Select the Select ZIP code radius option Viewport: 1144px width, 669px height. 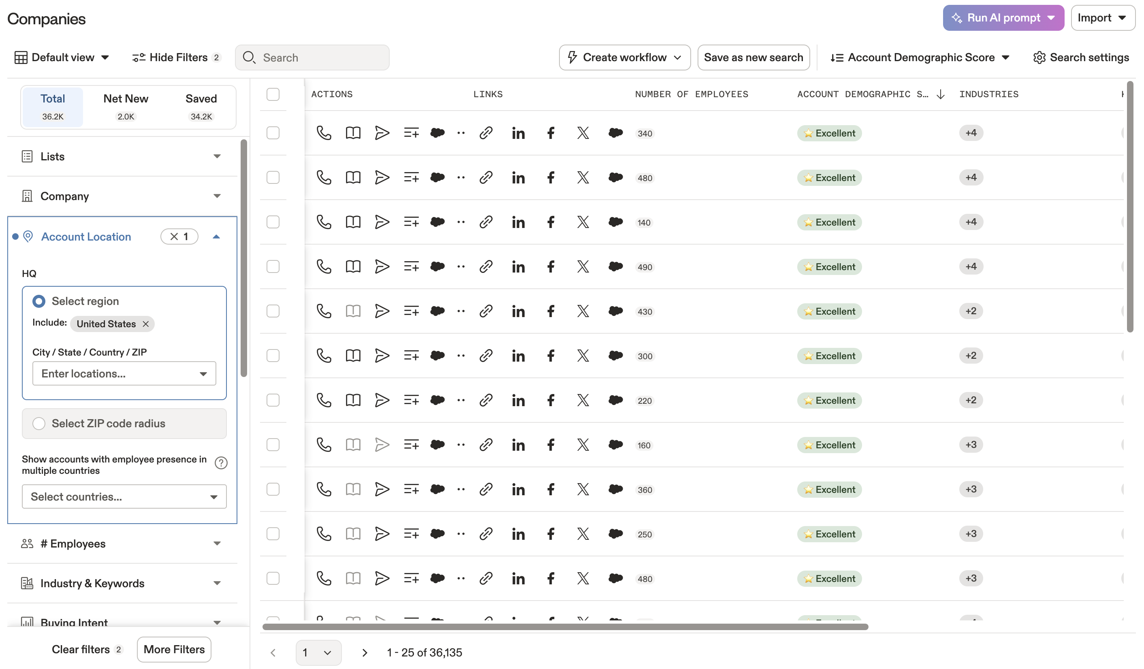coord(39,424)
